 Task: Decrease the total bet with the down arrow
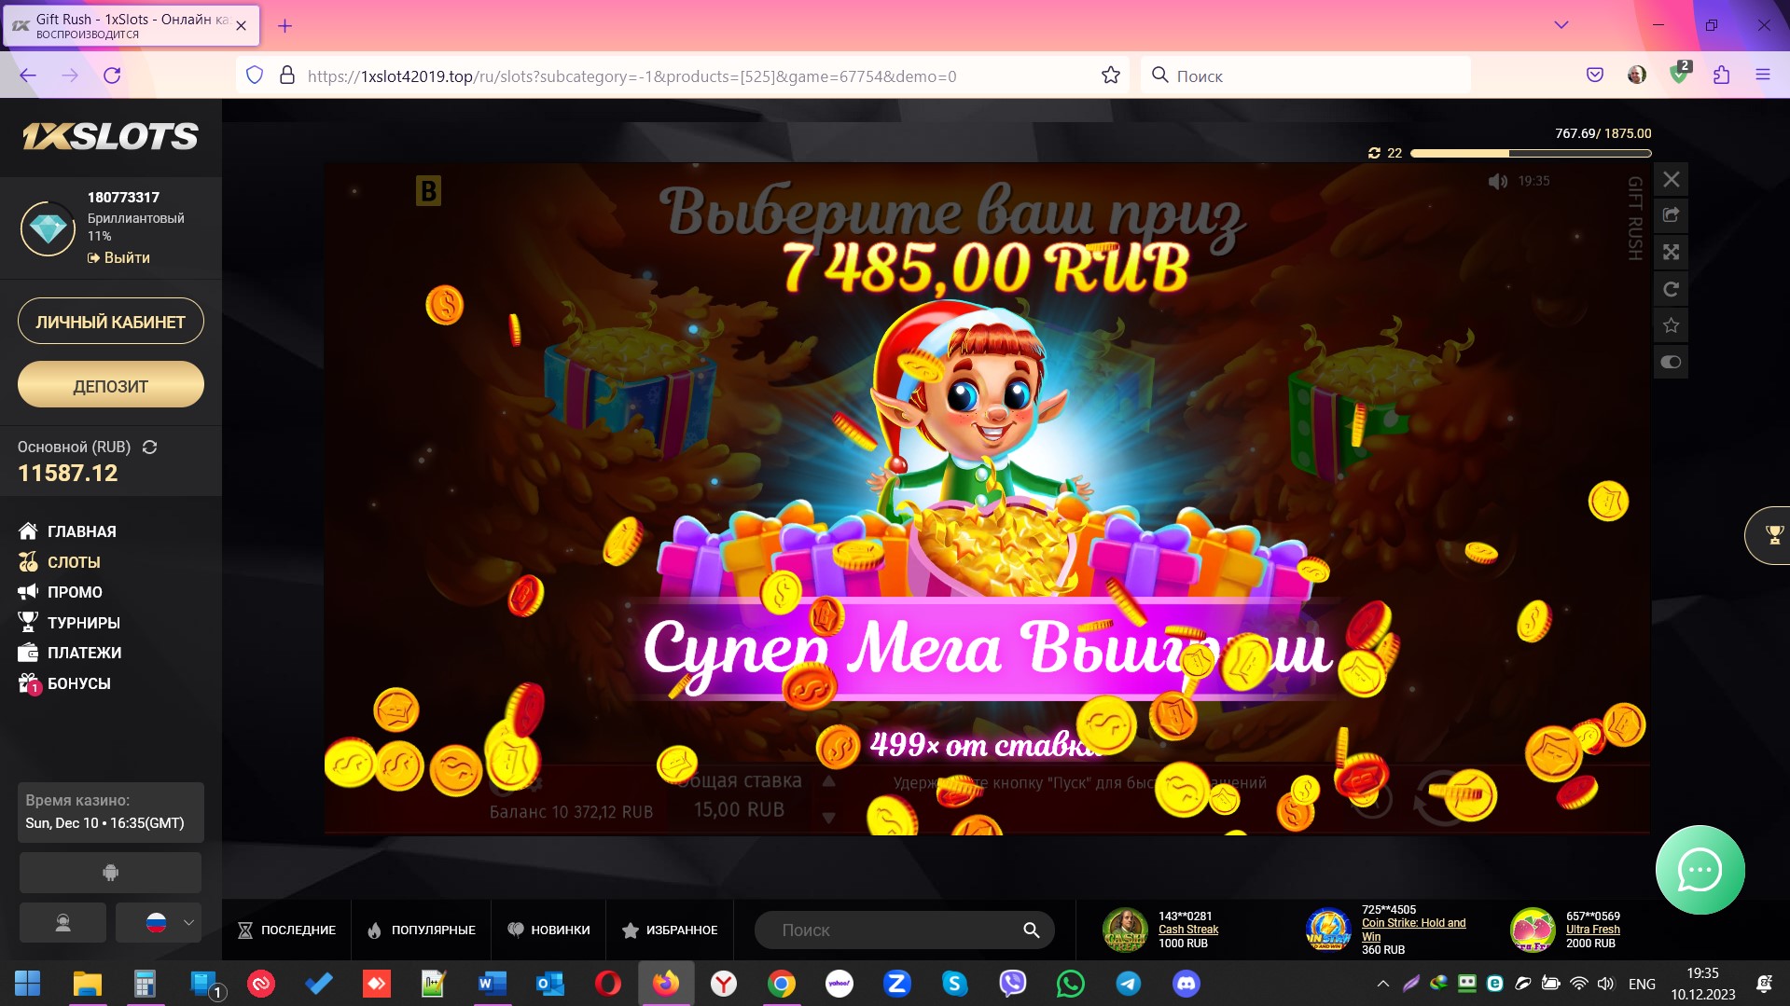[x=828, y=818]
